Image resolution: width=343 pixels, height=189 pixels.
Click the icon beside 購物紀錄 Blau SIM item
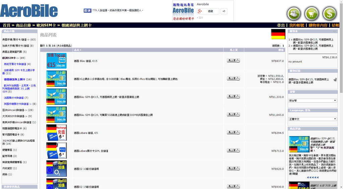[x=335, y=80]
